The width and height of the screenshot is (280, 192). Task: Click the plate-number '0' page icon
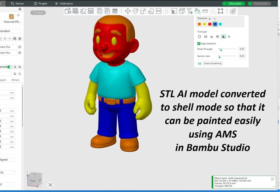coord(100,11)
